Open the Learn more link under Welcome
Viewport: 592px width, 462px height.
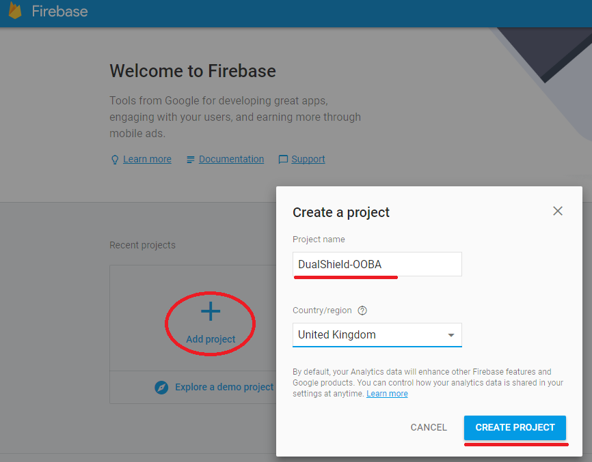(147, 159)
